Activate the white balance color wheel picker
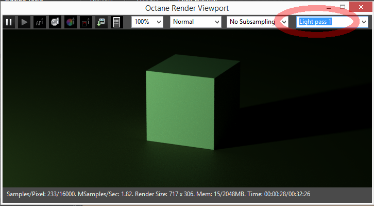This screenshot has height=206, width=374. tap(71, 22)
